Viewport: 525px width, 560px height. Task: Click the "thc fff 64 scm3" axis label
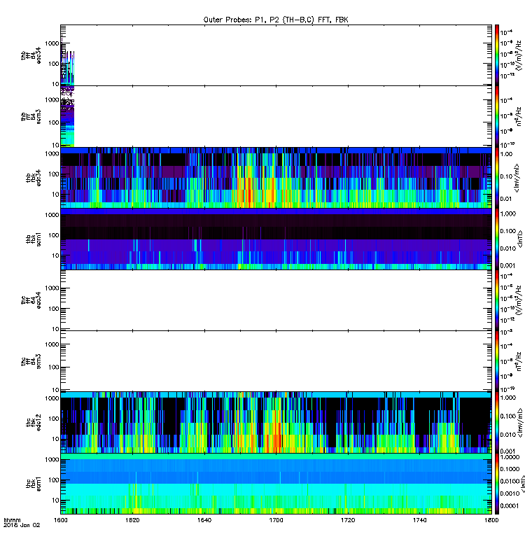coord(31,361)
